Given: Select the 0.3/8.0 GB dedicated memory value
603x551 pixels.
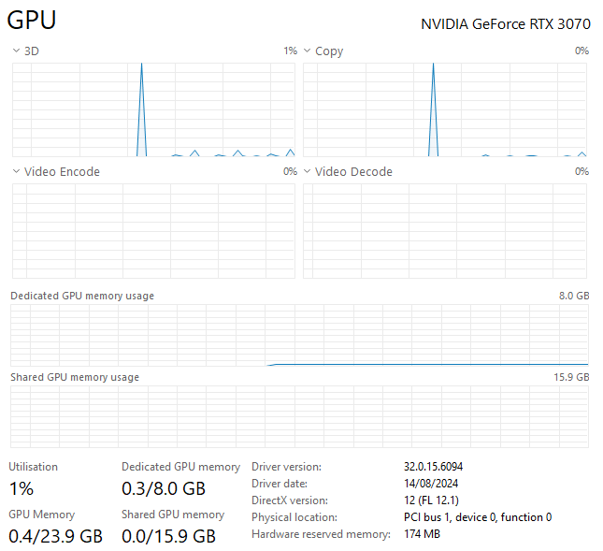Looking at the screenshot, I should [x=164, y=488].
